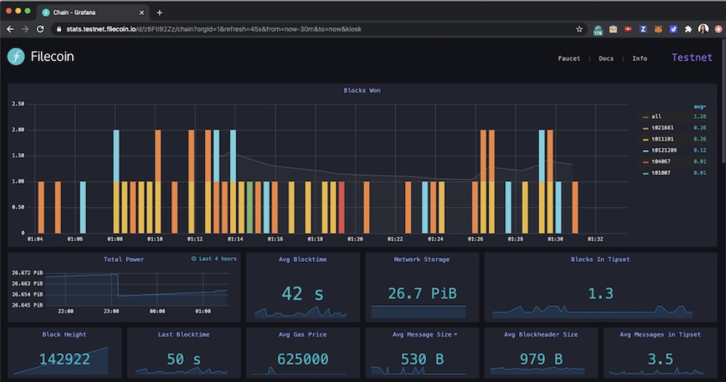
Task: Toggle the t04067 series in legend
Action: pos(661,161)
